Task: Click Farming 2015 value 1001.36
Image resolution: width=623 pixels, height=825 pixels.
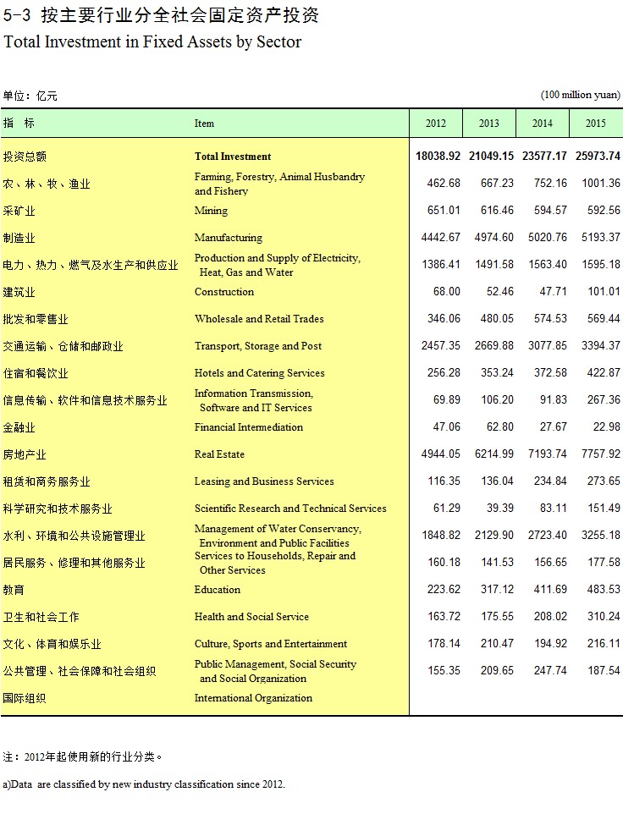Action: [601, 183]
